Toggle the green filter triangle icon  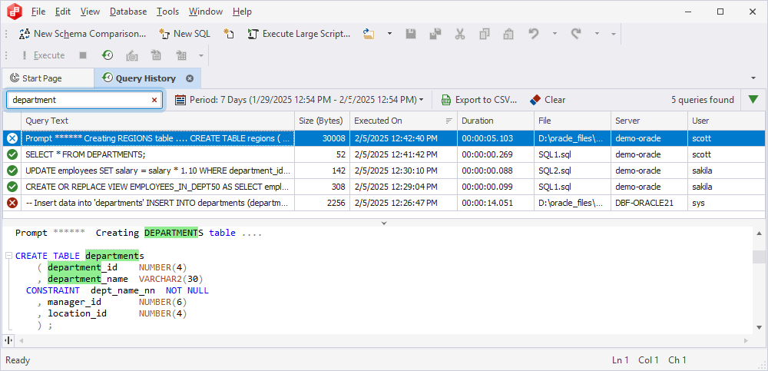click(x=753, y=100)
